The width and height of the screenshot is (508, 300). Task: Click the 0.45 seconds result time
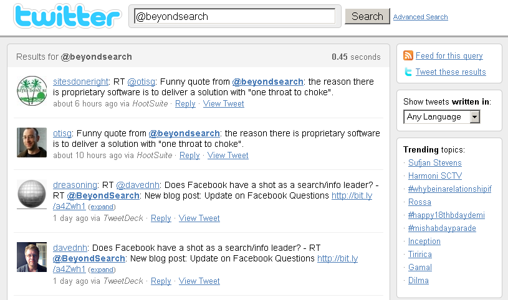[356, 57]
